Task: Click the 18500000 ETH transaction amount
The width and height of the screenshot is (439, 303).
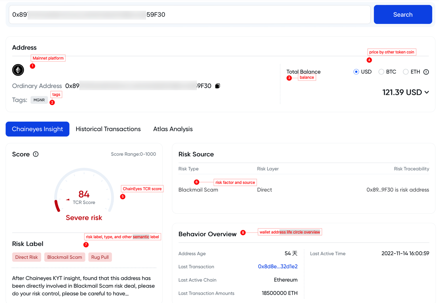Action: click(280, 293)
